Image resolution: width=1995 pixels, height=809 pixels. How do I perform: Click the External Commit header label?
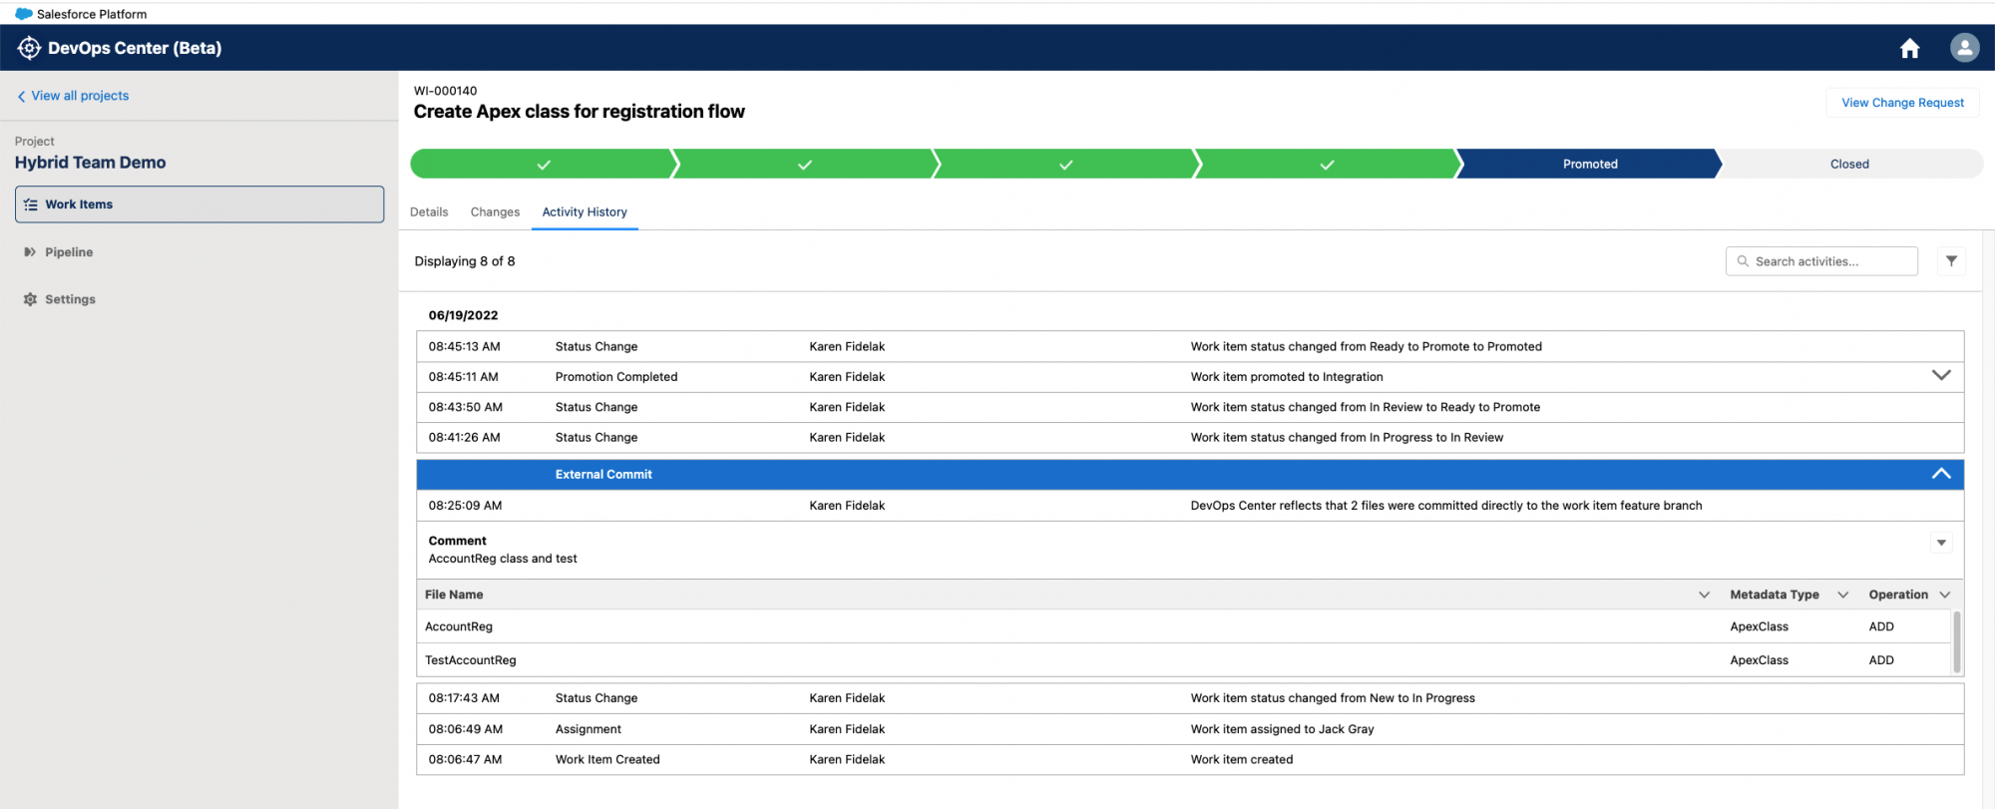point(603,475)
